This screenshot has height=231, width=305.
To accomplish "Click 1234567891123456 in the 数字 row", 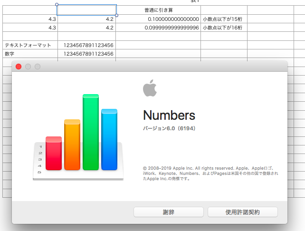I will 87,54.
